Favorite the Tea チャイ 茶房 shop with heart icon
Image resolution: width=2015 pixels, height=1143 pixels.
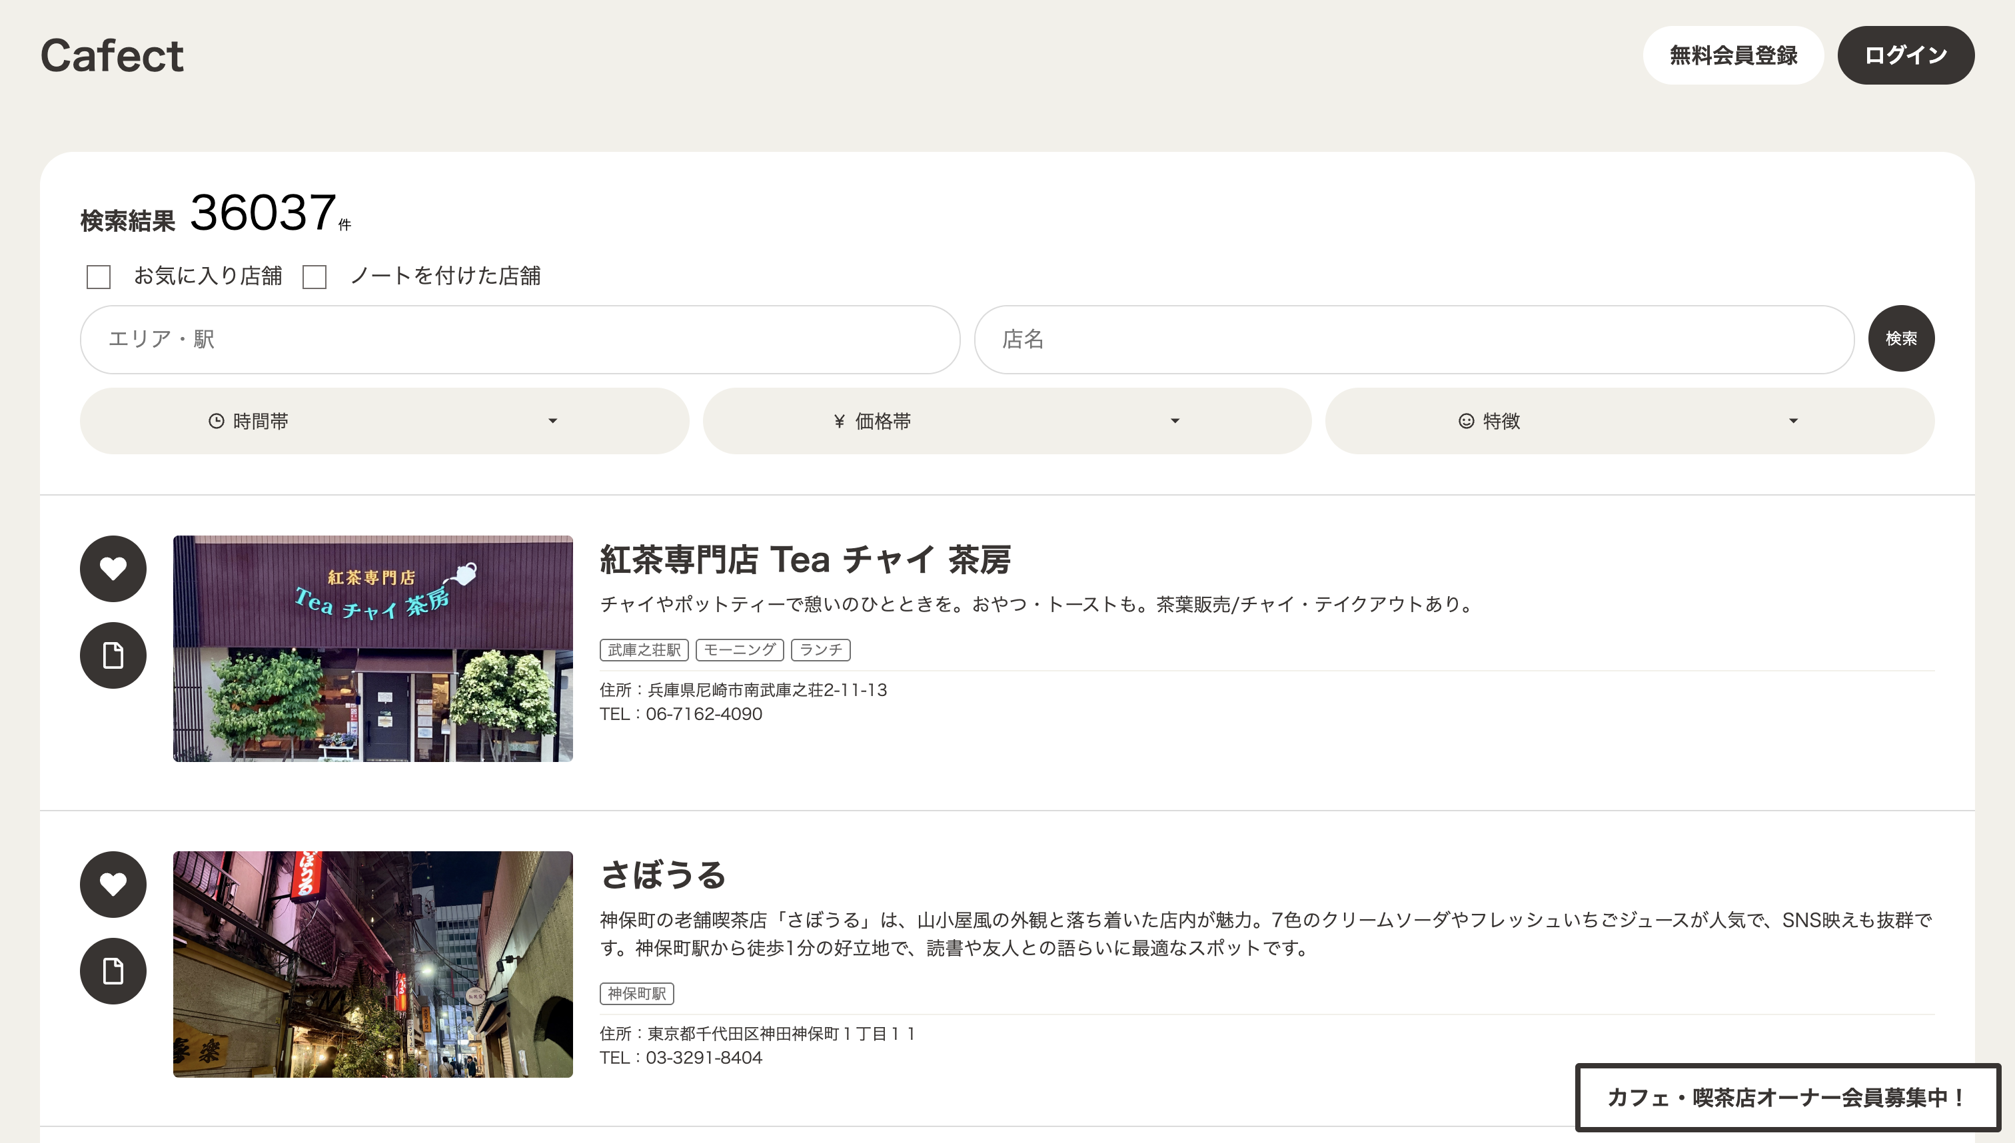pyautogui.click(x=113, y=568)
